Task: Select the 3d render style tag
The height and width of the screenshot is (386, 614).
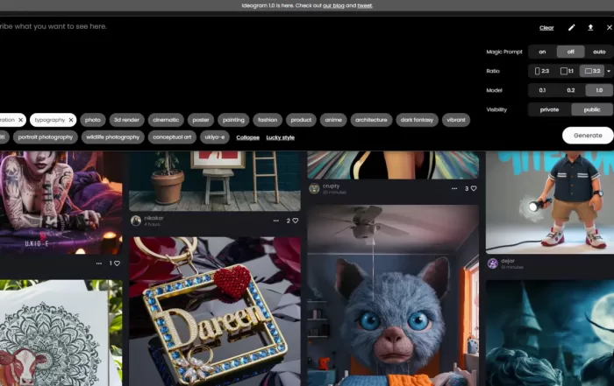Action: [126, 120]
